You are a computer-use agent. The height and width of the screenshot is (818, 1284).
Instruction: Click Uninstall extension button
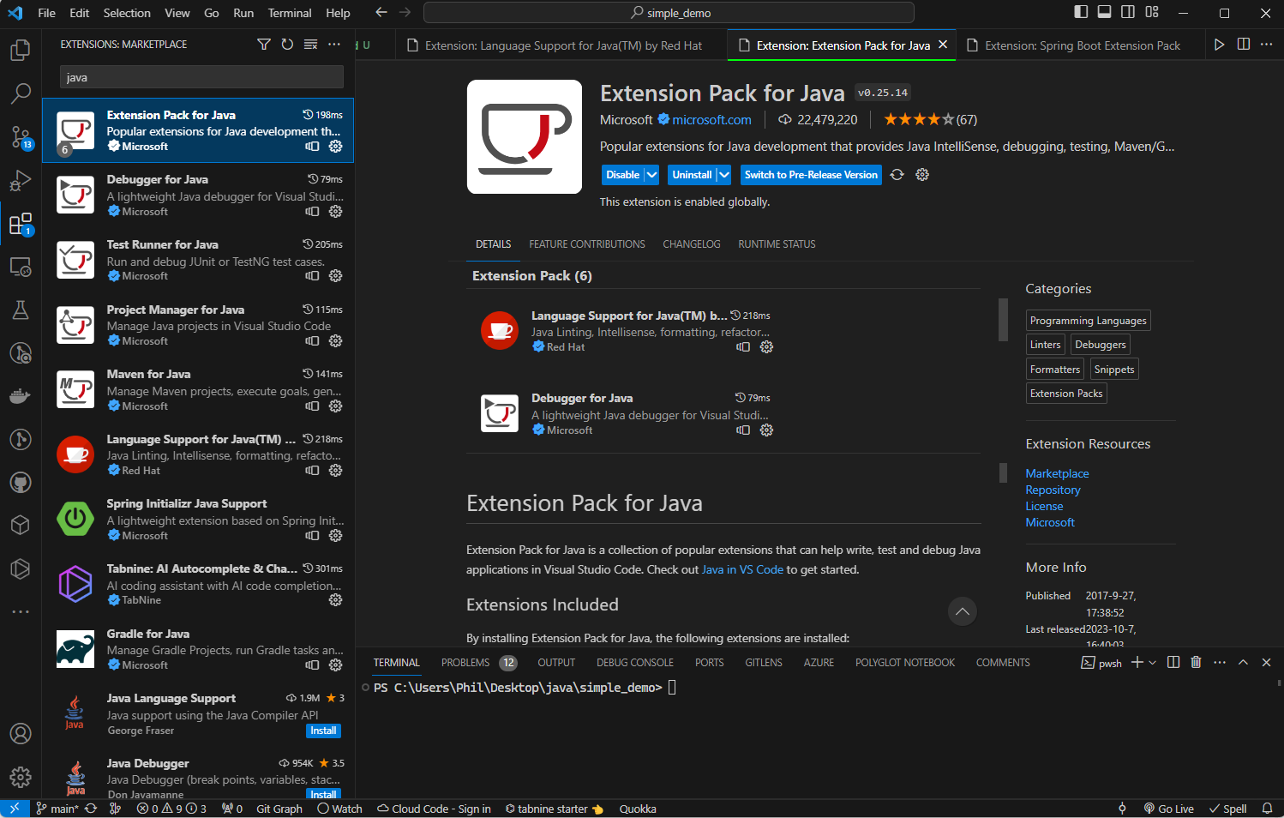coord(692,175)
